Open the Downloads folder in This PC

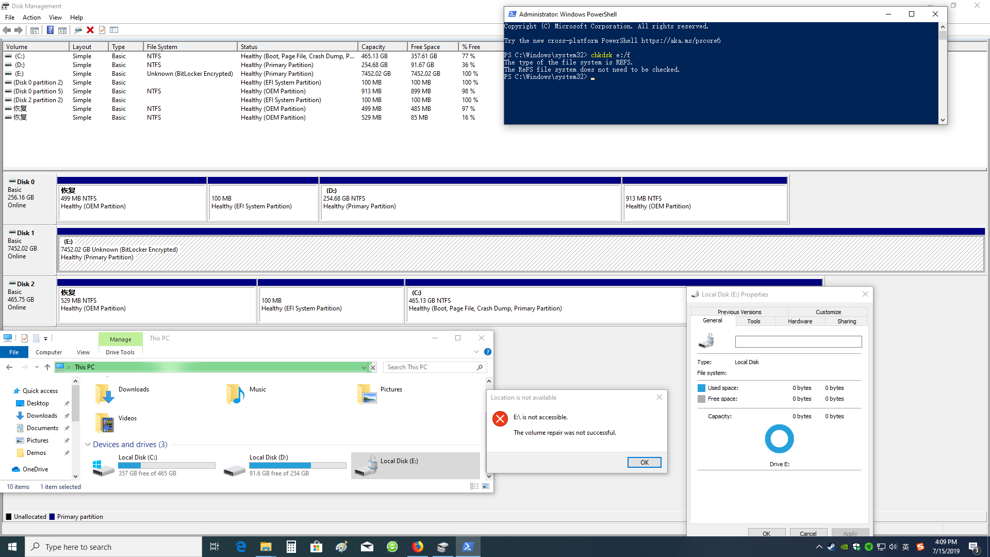[x=123, y=394]
